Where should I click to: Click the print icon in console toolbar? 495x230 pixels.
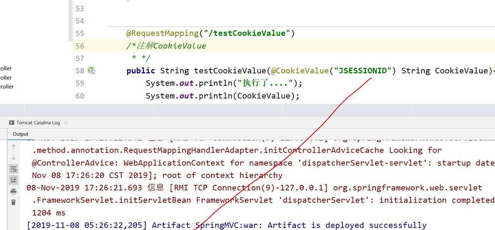tap(13, 191)
